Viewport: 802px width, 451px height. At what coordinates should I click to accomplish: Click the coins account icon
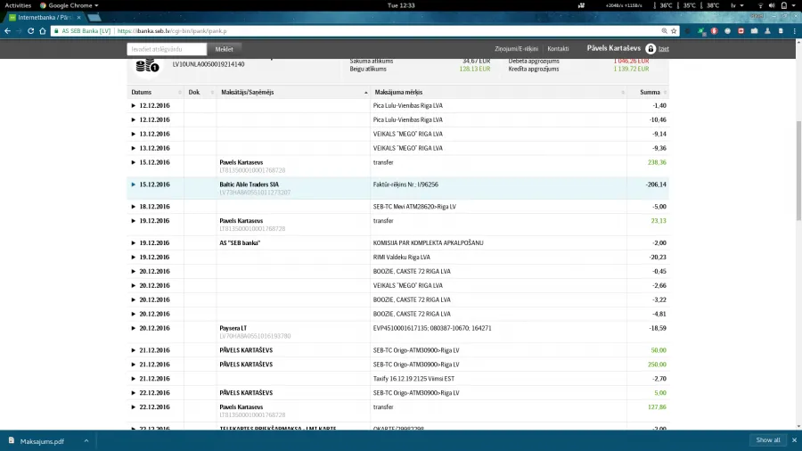[x=147, y=67]
